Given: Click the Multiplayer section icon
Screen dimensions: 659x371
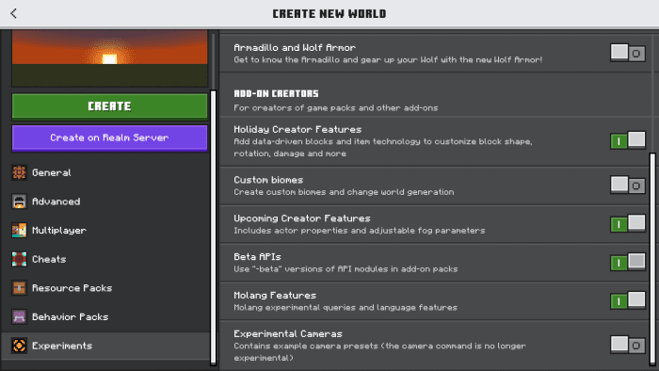Looking at the screenshot, I should [19, 231].
